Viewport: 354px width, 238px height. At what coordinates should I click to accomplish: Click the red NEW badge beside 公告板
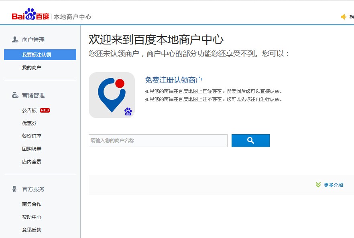[45, 111]
